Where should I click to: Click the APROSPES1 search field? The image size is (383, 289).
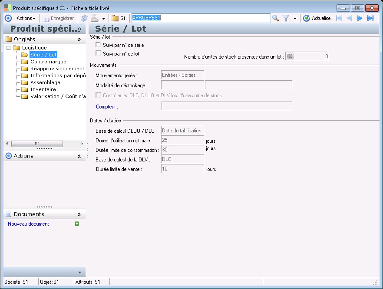(201, 18)
